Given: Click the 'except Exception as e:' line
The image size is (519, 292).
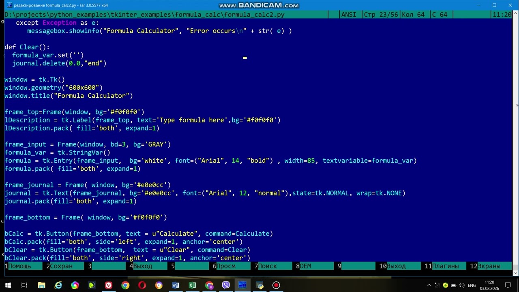Looking at the screenshot, I should [x=57, y=23].
